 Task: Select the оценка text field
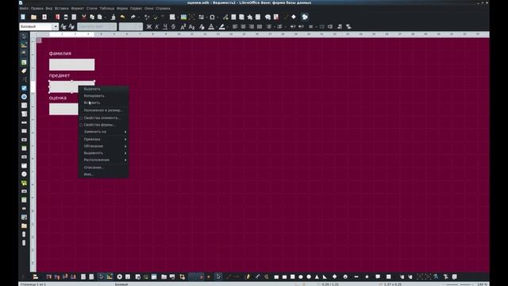coord(63,109)
